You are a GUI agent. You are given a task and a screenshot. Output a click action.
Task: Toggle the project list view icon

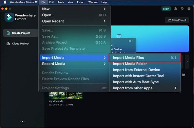point(184,75)
